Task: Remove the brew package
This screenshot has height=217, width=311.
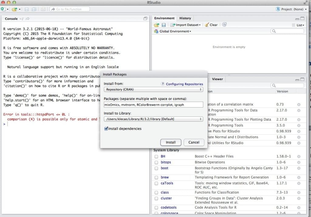Action: 299,177
